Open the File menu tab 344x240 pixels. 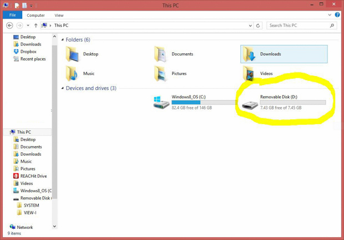[x=13, y=15]
